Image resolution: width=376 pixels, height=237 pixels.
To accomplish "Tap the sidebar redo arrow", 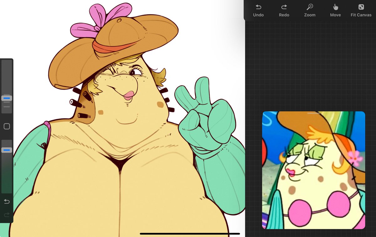I will (7, 215).
